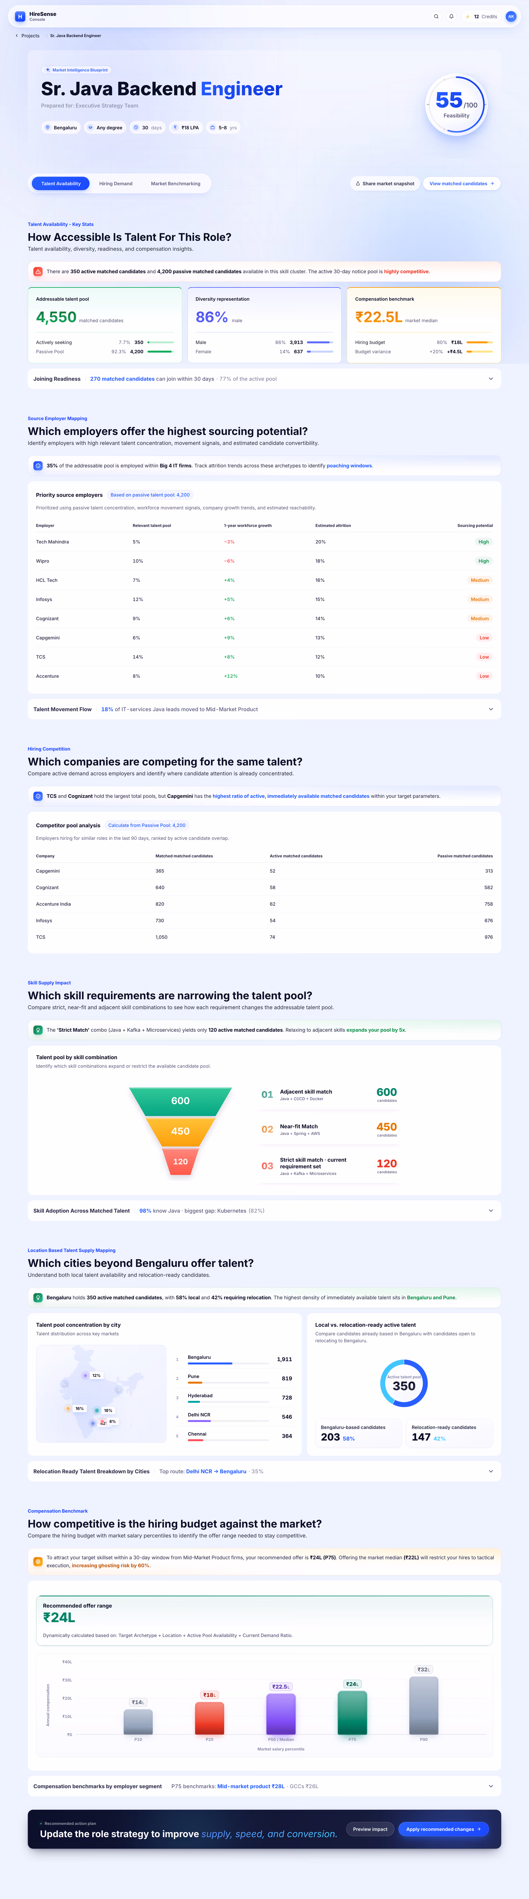Image resolution: width=529 pixels, height=1899 pixels.
Task: Click the Capgemini row in Competitor pool analysis
Action: point(264,871)
